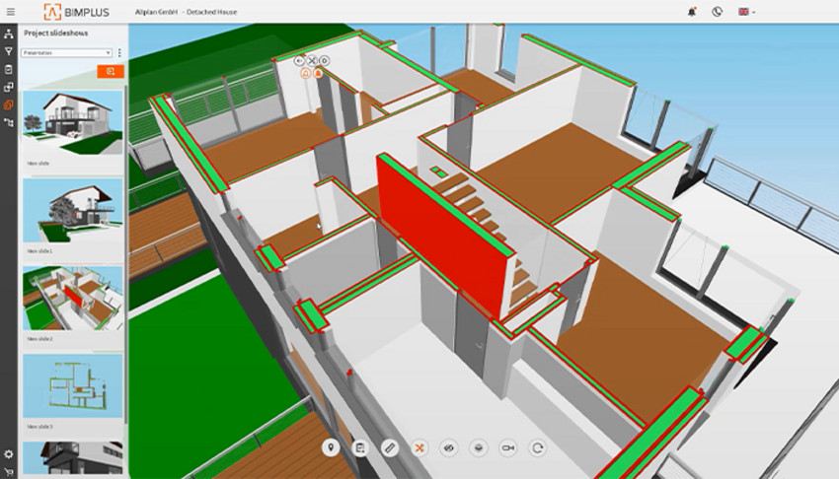This screenshot has width=839, height=479.
Task: Select the New slide 2 thumbnail
Action: pos(73,297)
